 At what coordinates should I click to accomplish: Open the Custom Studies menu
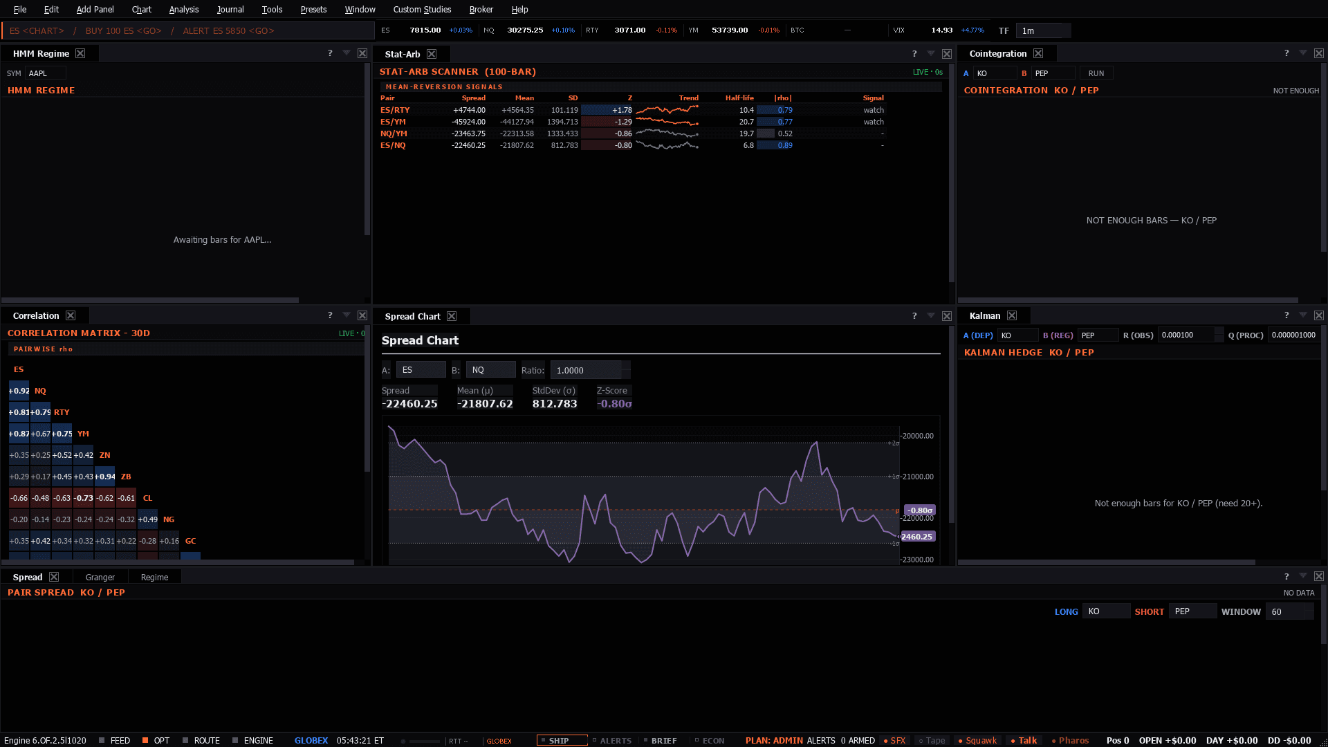(422, 9)
